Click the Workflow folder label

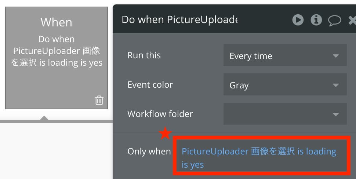point(160,114)
